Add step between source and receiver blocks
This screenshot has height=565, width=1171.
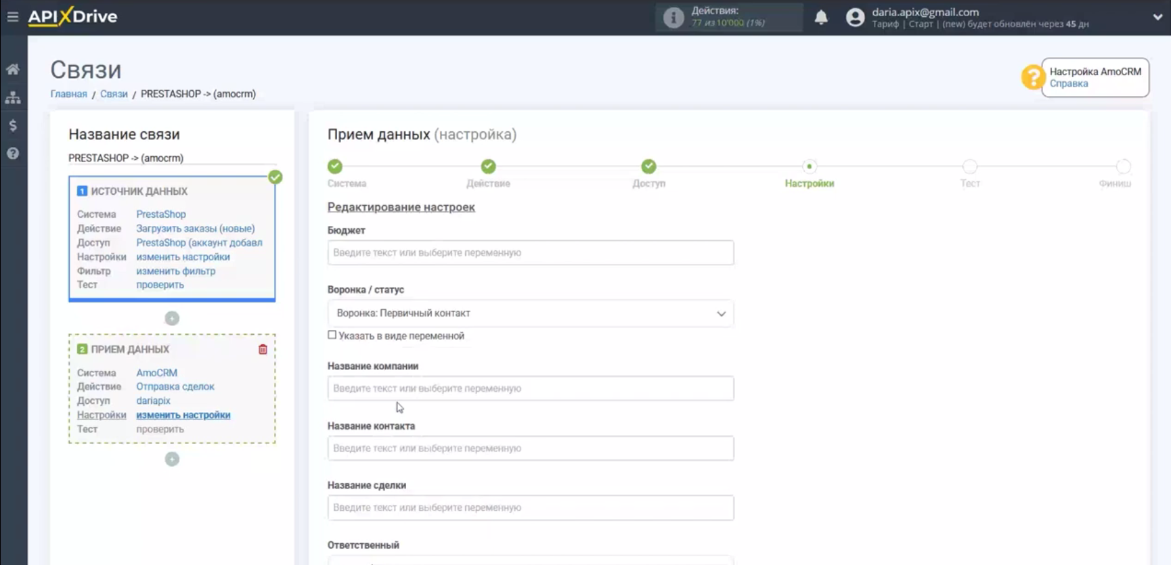[x=172, y=318]
